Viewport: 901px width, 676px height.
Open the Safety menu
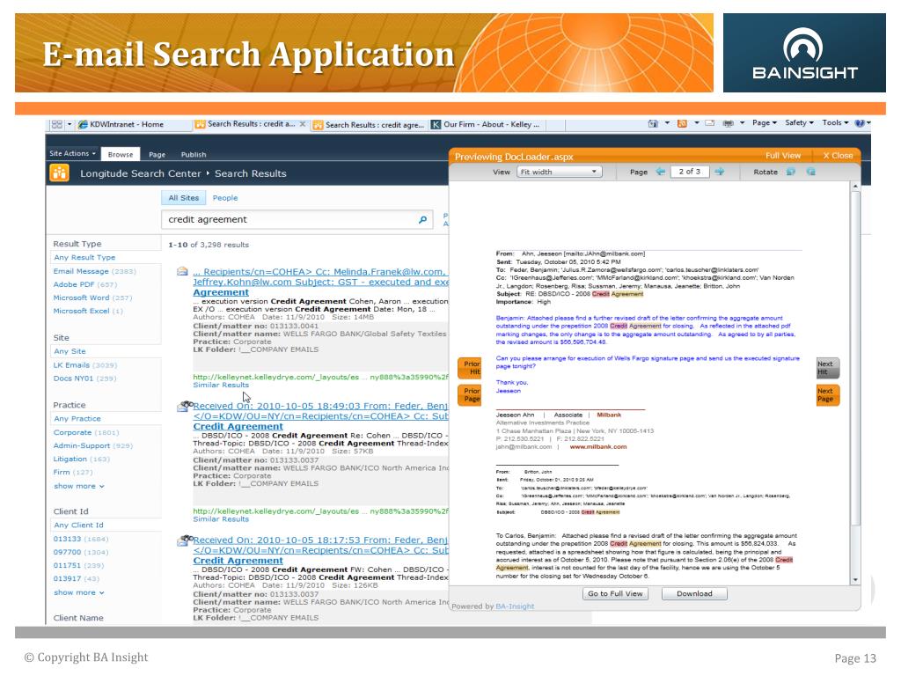(x=799, y=123)
